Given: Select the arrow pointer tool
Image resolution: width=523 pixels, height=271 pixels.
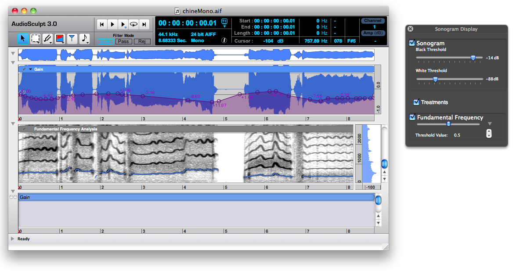Looking at the screenshot, I should [23, 39].
